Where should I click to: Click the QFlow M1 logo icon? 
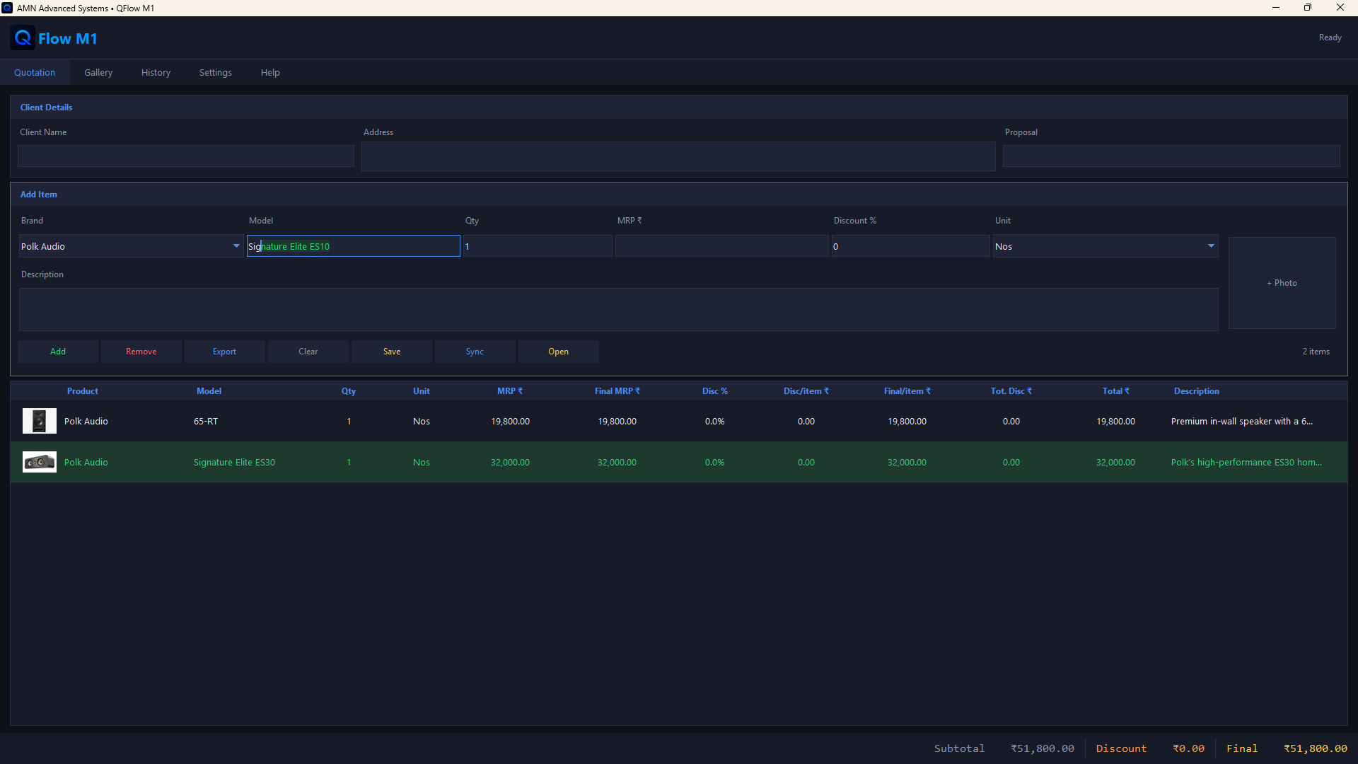[23, 38]
